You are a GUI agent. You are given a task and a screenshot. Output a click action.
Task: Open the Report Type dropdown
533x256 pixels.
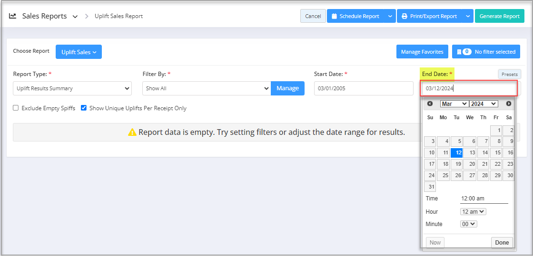pyautogui.click(x=72, y=88)
